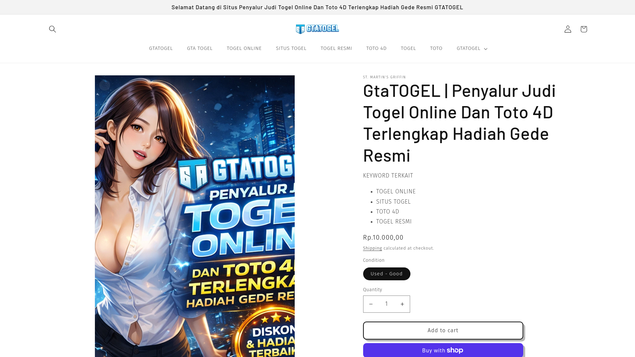Increase quantity with plus icon
Screen dimensions: 635x357
point(402,304)
